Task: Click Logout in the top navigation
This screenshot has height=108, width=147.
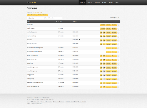Action: (117, 2)
